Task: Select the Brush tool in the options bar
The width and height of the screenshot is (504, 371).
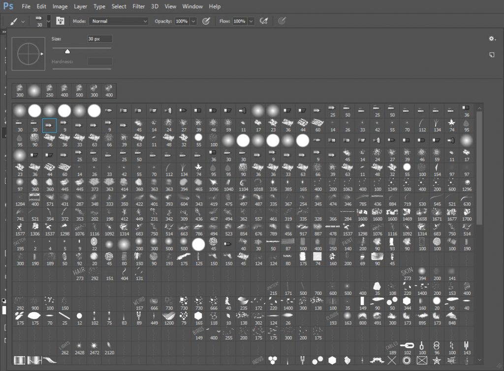Action: 15,21
